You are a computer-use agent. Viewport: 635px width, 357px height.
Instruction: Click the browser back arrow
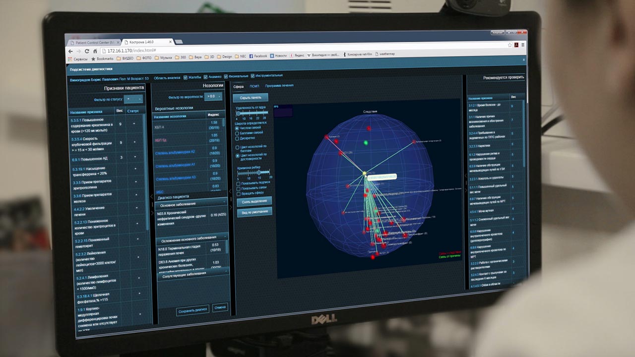71,51
